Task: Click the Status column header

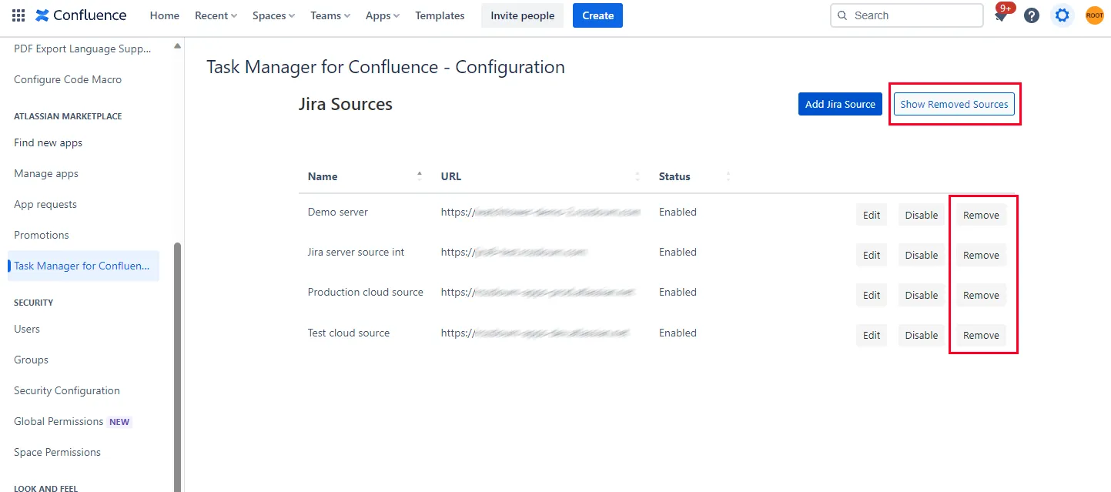Action: 674,176
